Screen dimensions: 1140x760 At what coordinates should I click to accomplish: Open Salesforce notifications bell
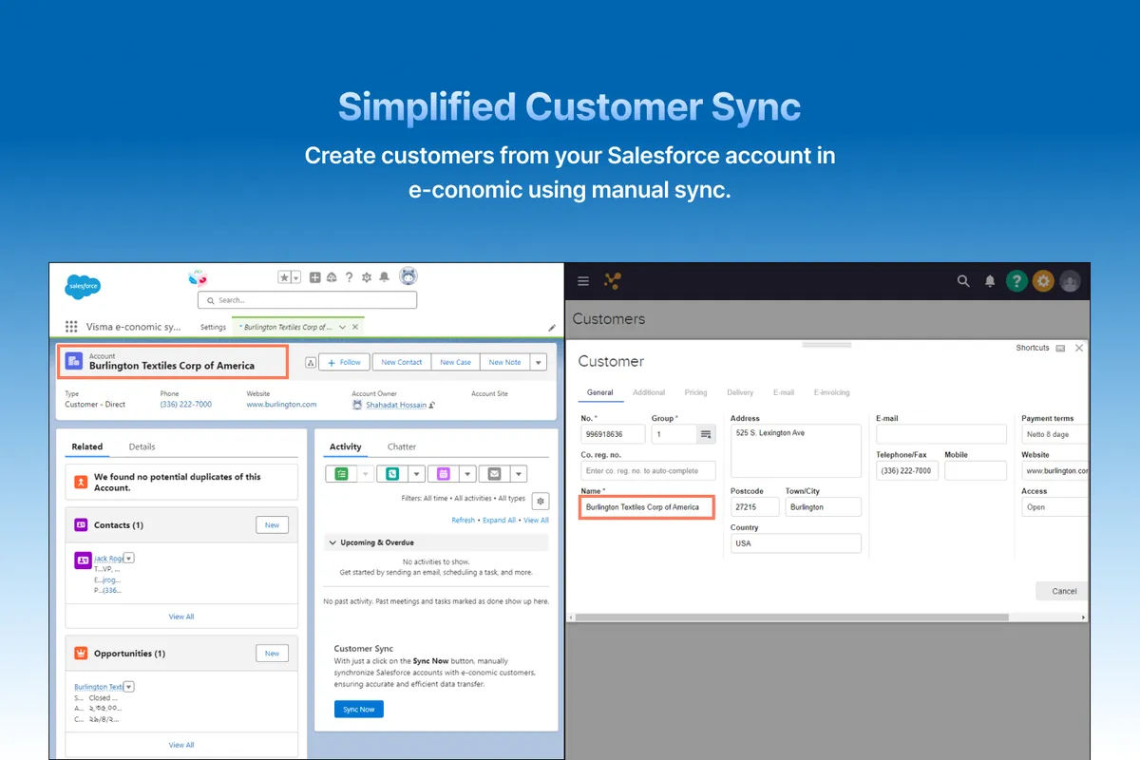click(x=384, y=277)
